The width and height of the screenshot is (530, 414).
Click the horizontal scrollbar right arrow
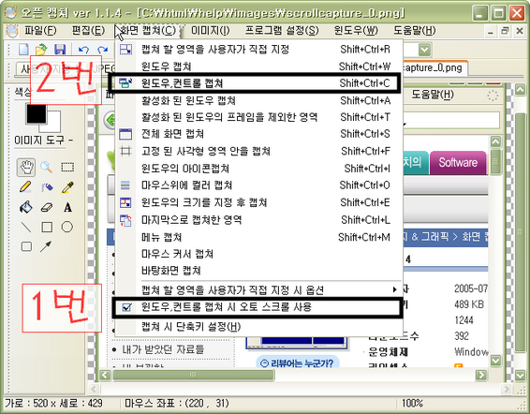[481, 375]
